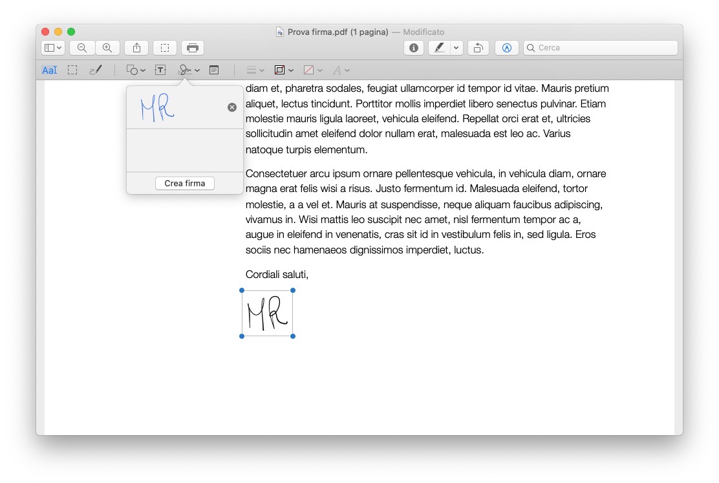The image size is (719, 483).
Task: Expand highlight color dropdown arrow
Action: click(x=456, y=48)
